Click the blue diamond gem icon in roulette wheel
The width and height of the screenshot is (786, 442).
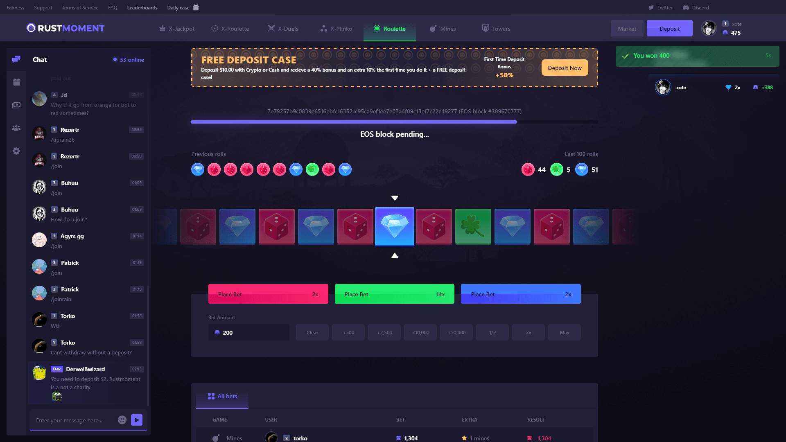point(395,226)
